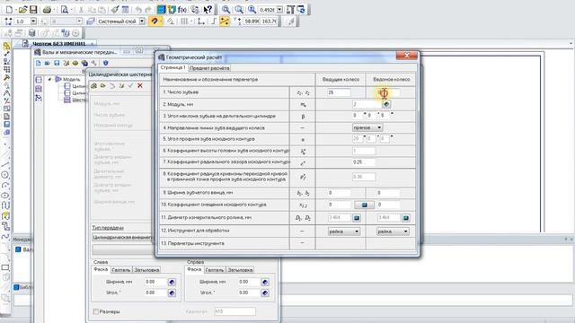The image size is (575, 323).
Task: Open tooth line direction dropdown
Action: click(367, 127)
